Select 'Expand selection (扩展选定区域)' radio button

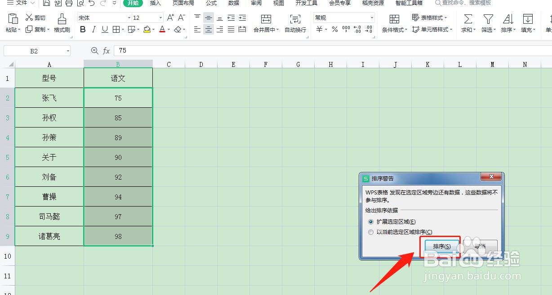click(371, 221)
